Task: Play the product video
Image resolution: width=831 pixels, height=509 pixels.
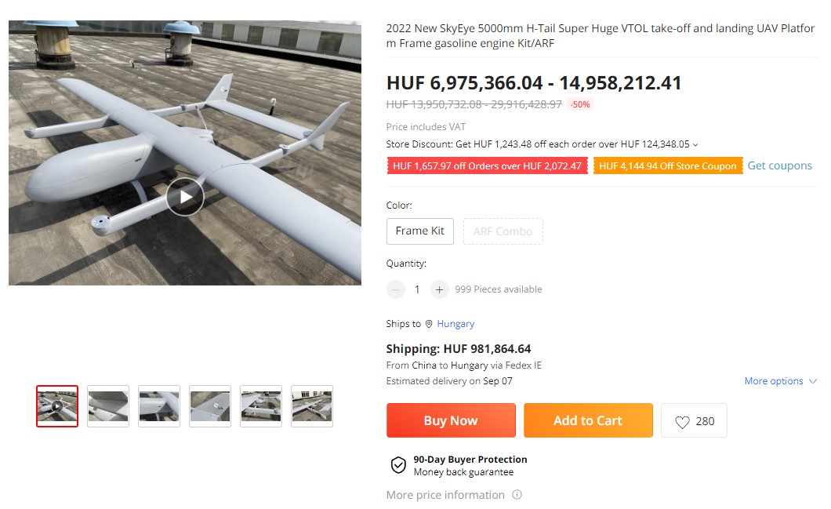Action: pos(185,197)
